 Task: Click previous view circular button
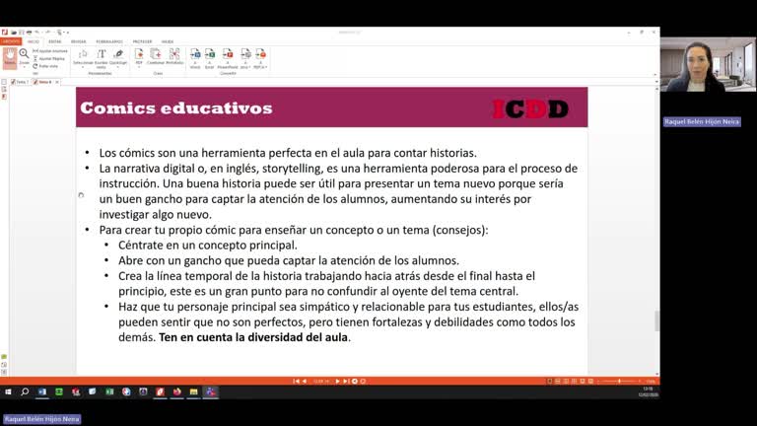pyautogui.click(x=355, y=381)
